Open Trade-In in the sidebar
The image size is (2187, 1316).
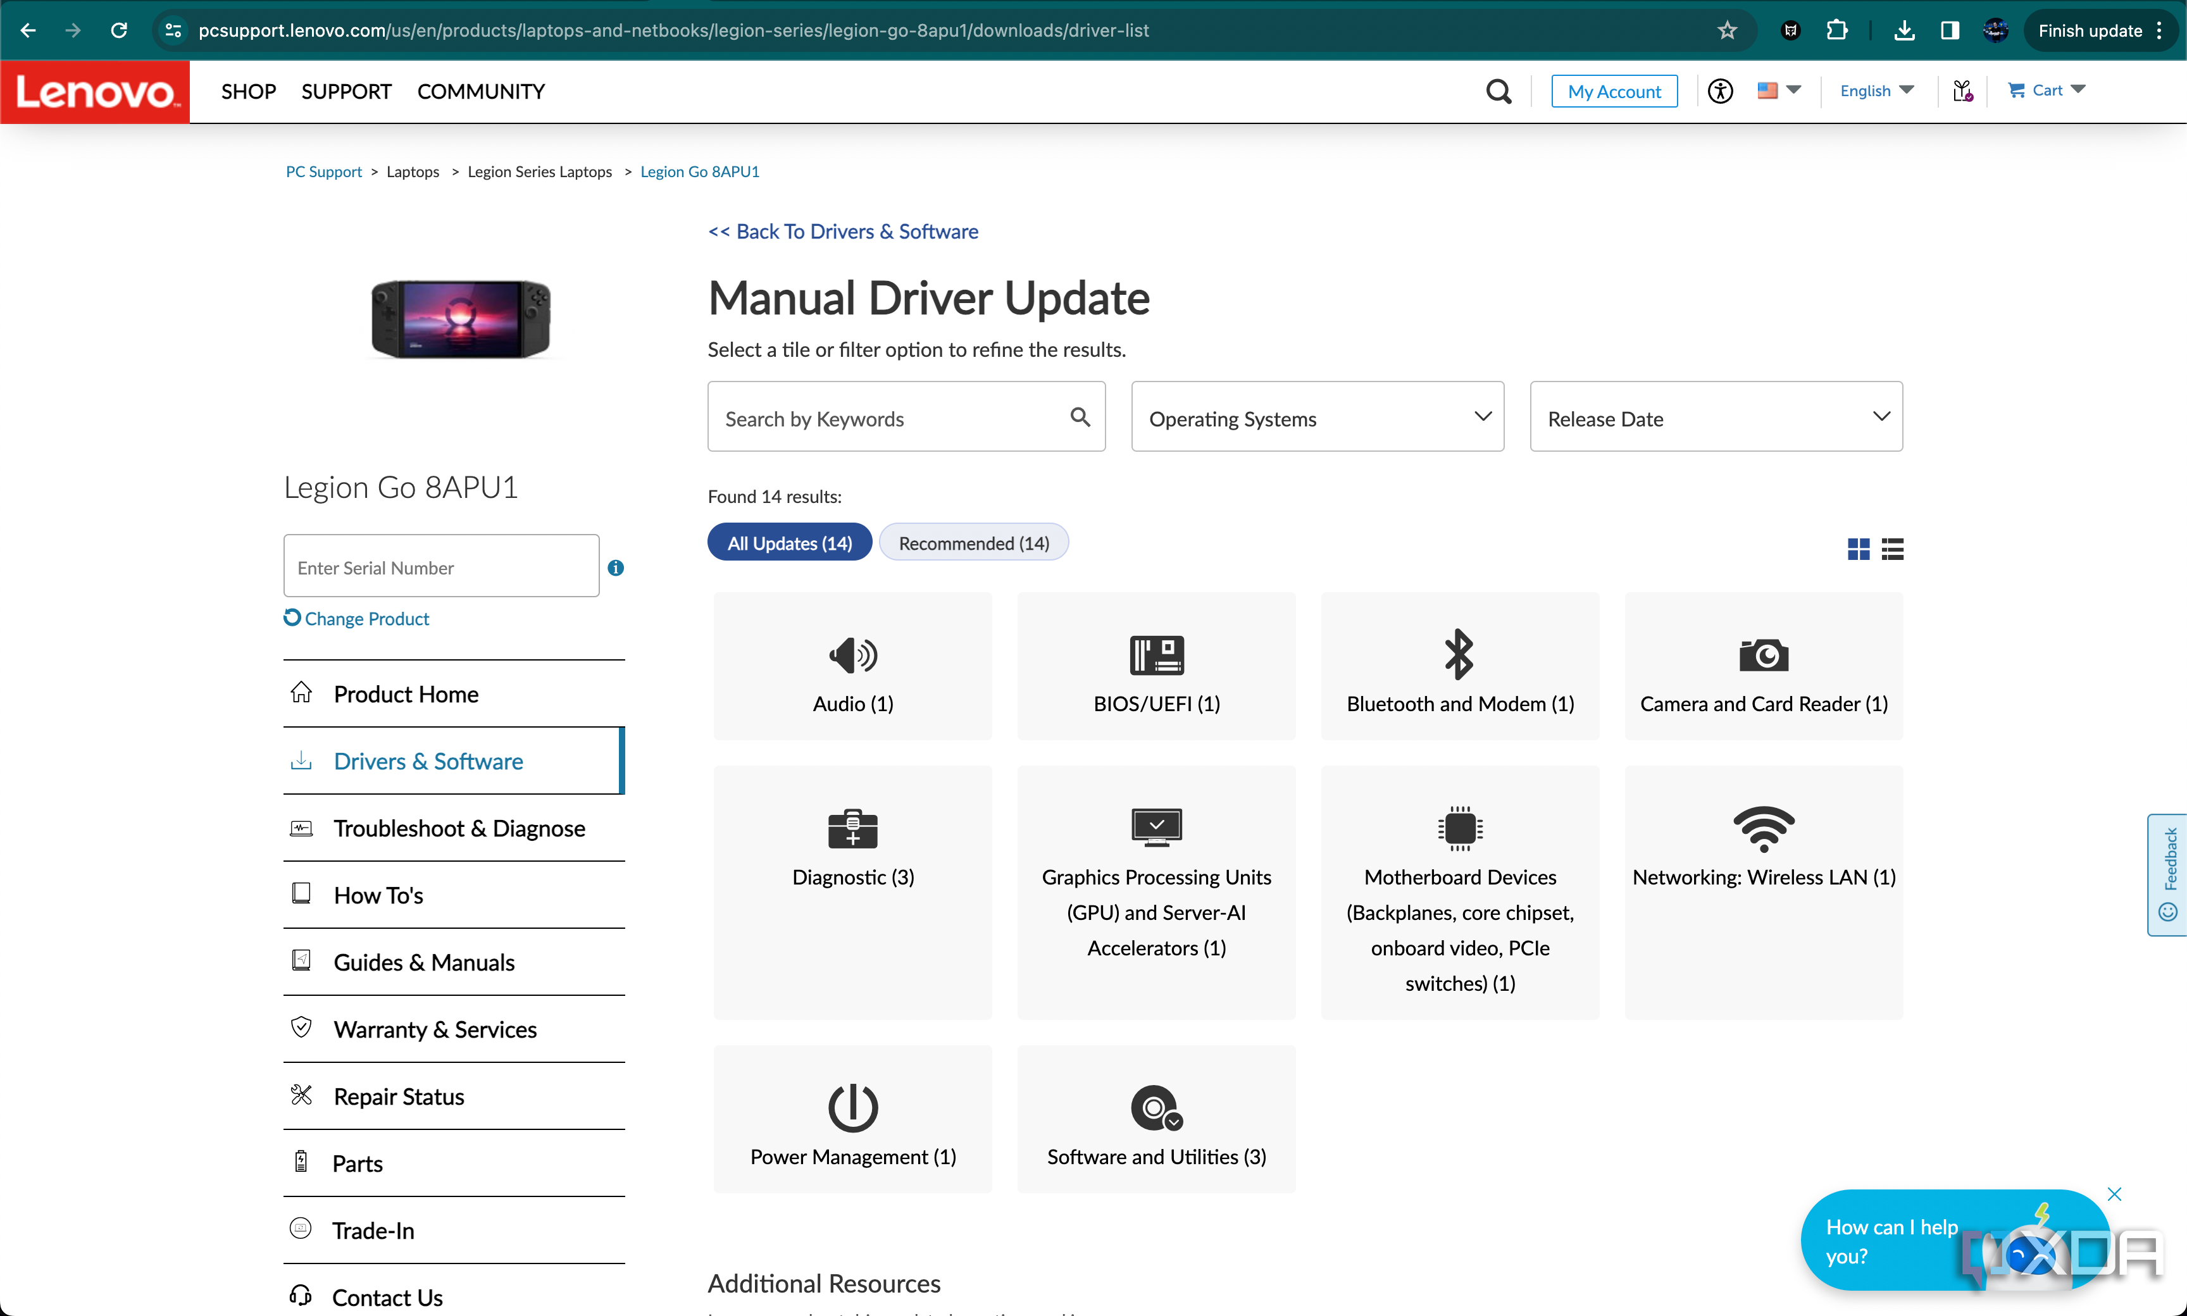(x=454, y=1230)
